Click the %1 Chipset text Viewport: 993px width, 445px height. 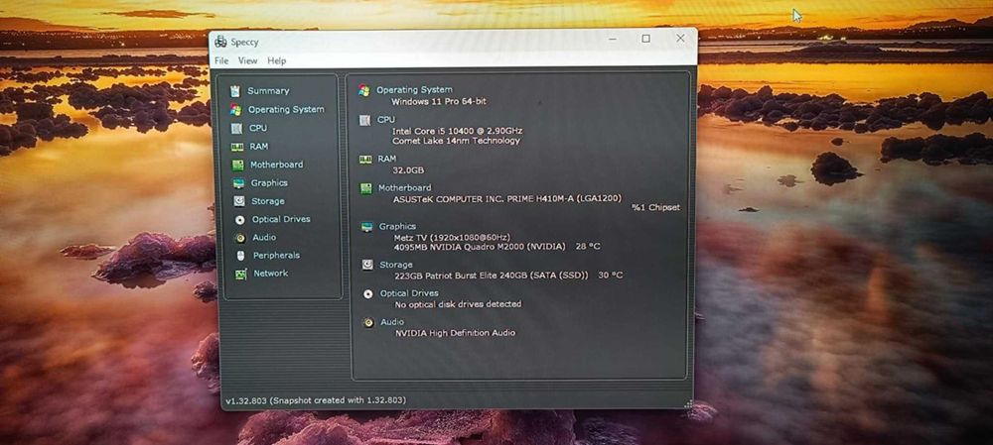pyautogui.click(x=655, y=207)
